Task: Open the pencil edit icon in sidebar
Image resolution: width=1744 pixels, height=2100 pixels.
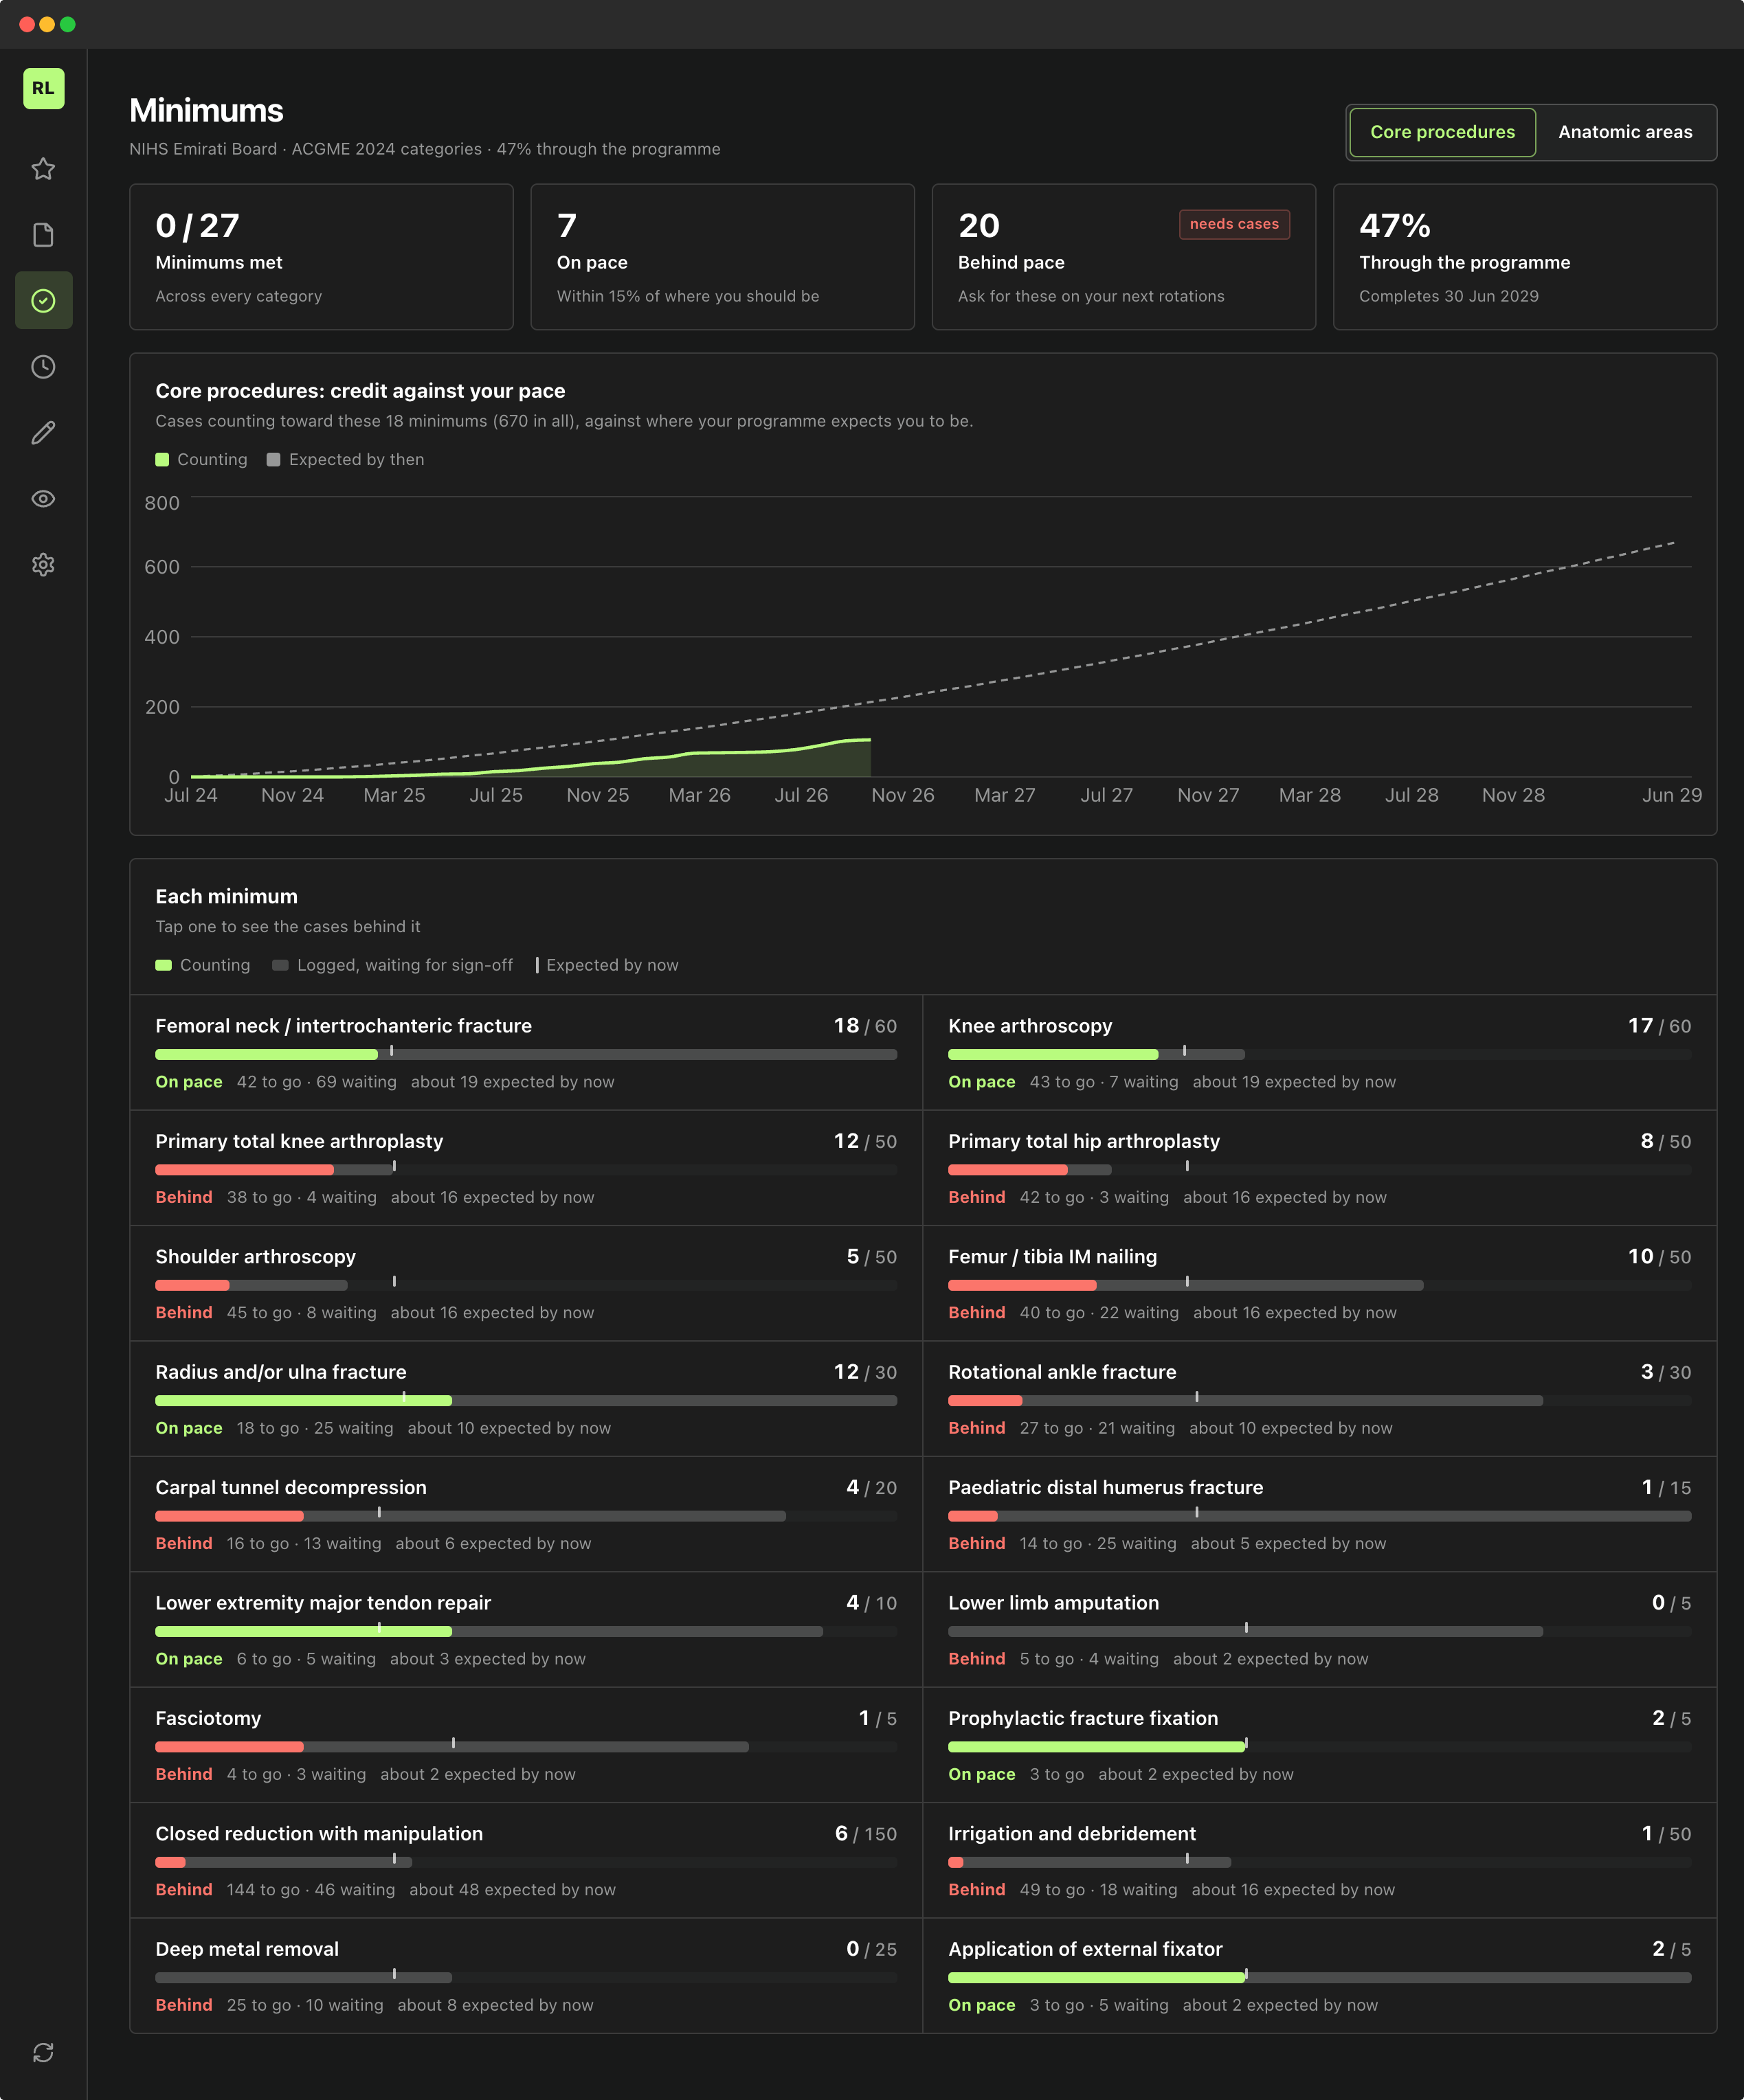Action: pyautogui.click(x=43, y=433)
